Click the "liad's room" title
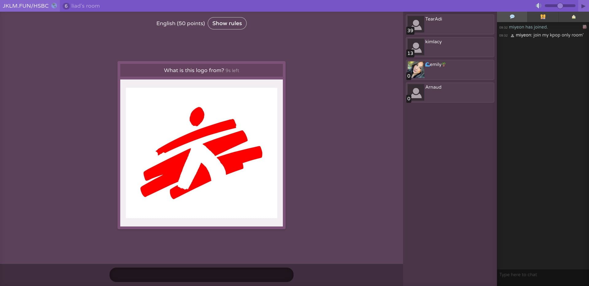This screenshot has height=286, width=589. click(x=86, y=6)
